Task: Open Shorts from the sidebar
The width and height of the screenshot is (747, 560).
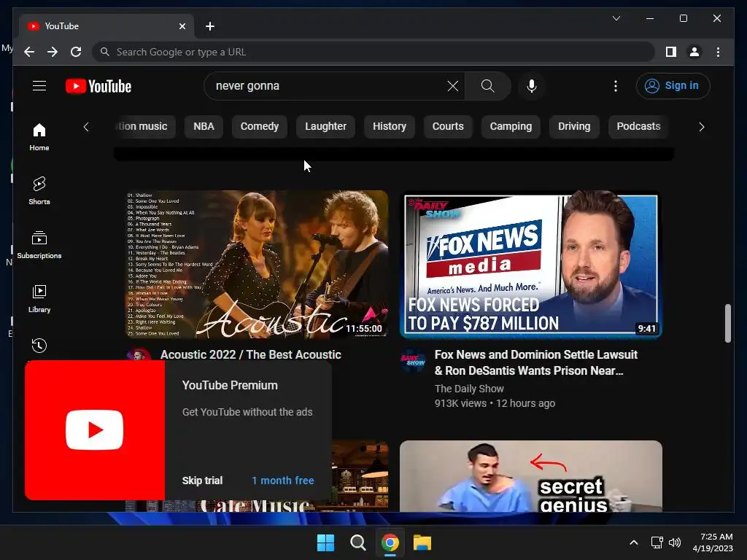Action: click(39, 191)
